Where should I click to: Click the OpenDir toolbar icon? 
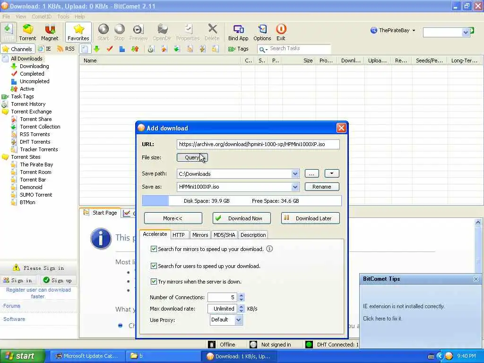162,32
